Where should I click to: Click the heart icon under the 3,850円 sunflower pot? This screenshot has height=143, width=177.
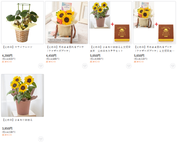[x=41, y=139]
